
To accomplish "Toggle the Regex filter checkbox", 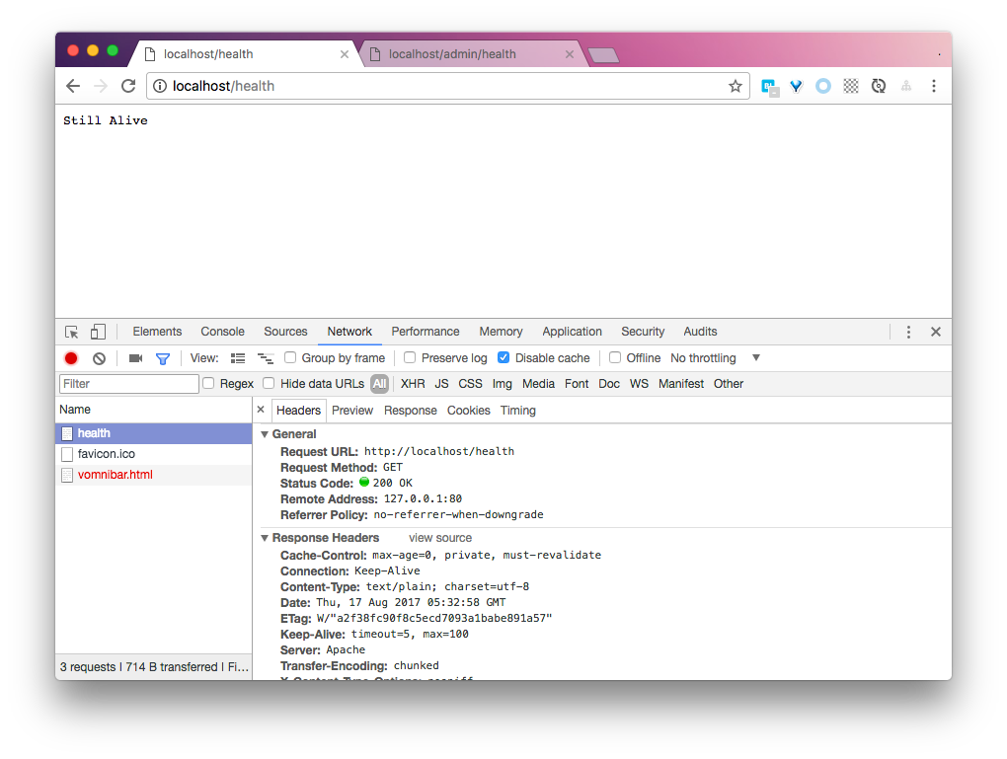I will tap(208, 383).
